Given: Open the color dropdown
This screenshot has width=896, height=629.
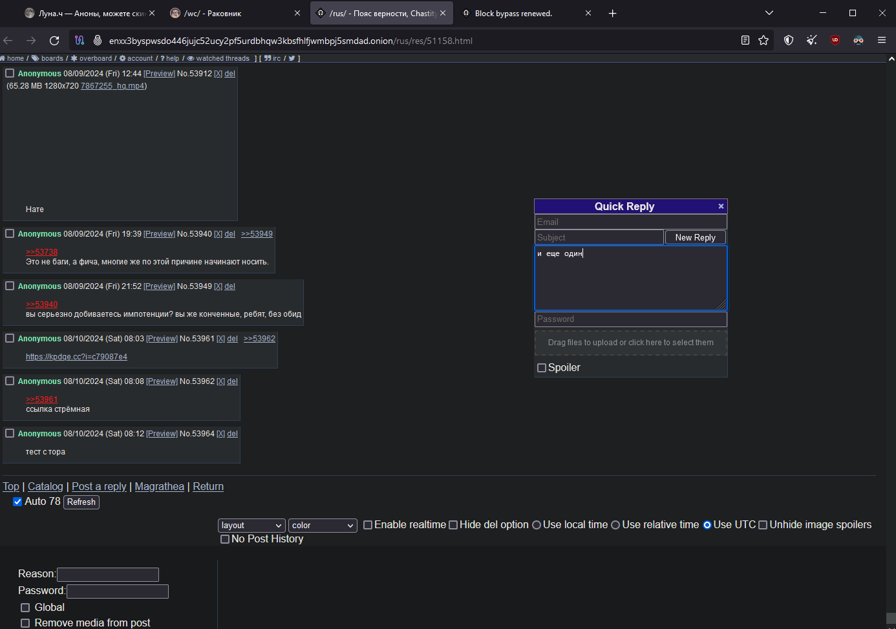Looking at the screenshot, I should tap(323, 526).
